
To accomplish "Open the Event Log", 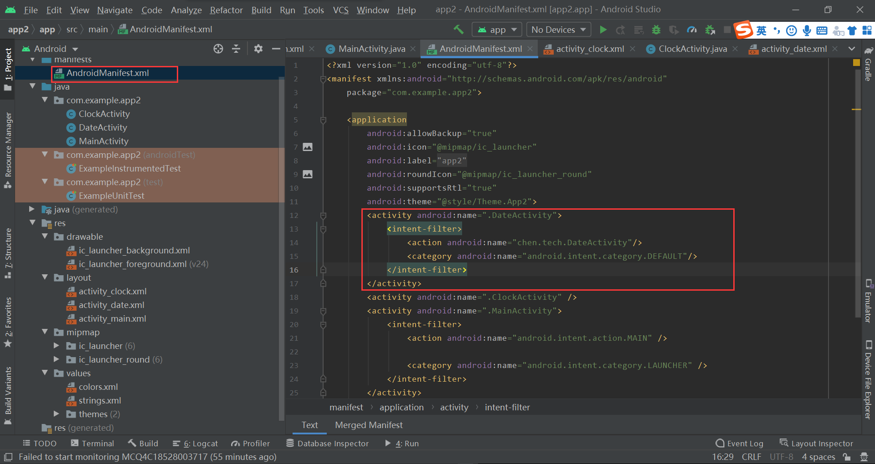I will click(x=740, y=444).
